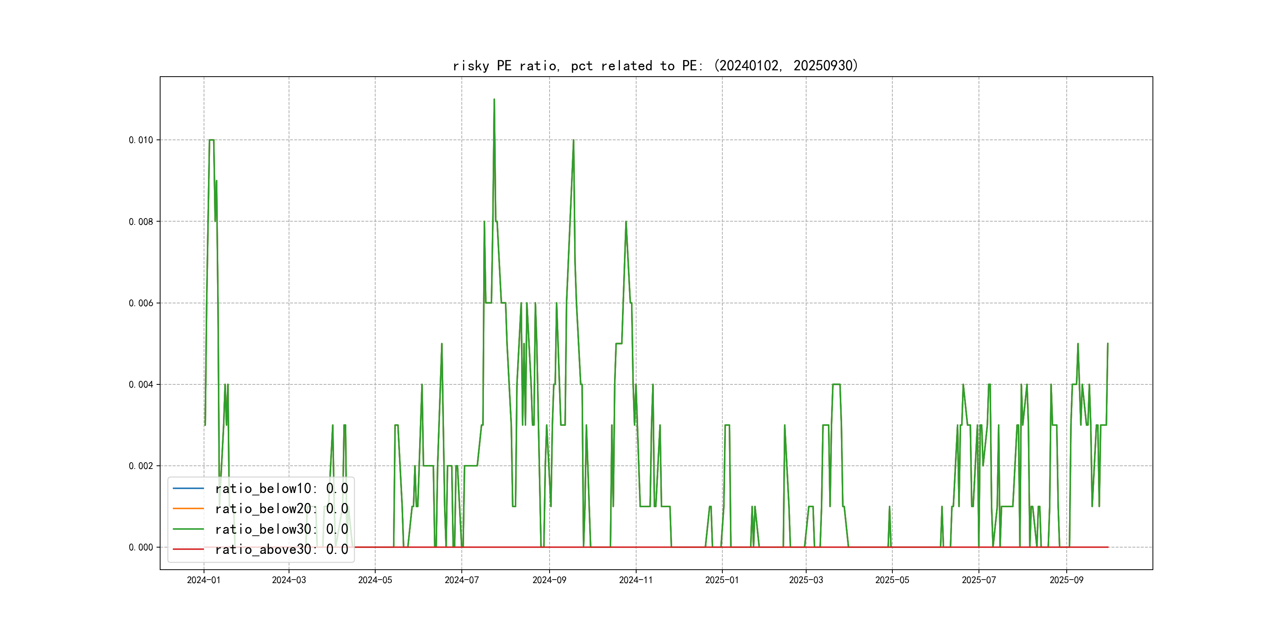Click the 2024-07 x-axis tick label
Screen dimensions: 1281x640
(461, 580)
